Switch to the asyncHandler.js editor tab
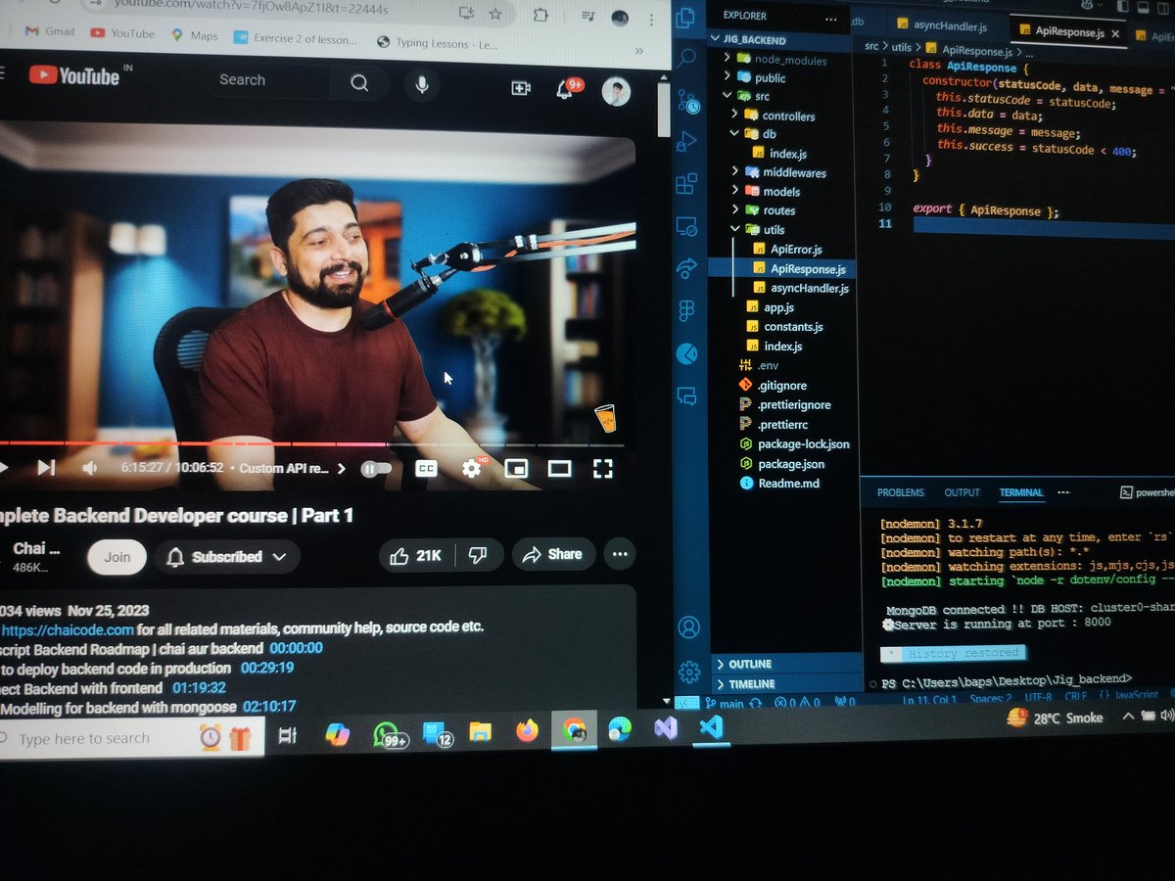 [943, 26]
